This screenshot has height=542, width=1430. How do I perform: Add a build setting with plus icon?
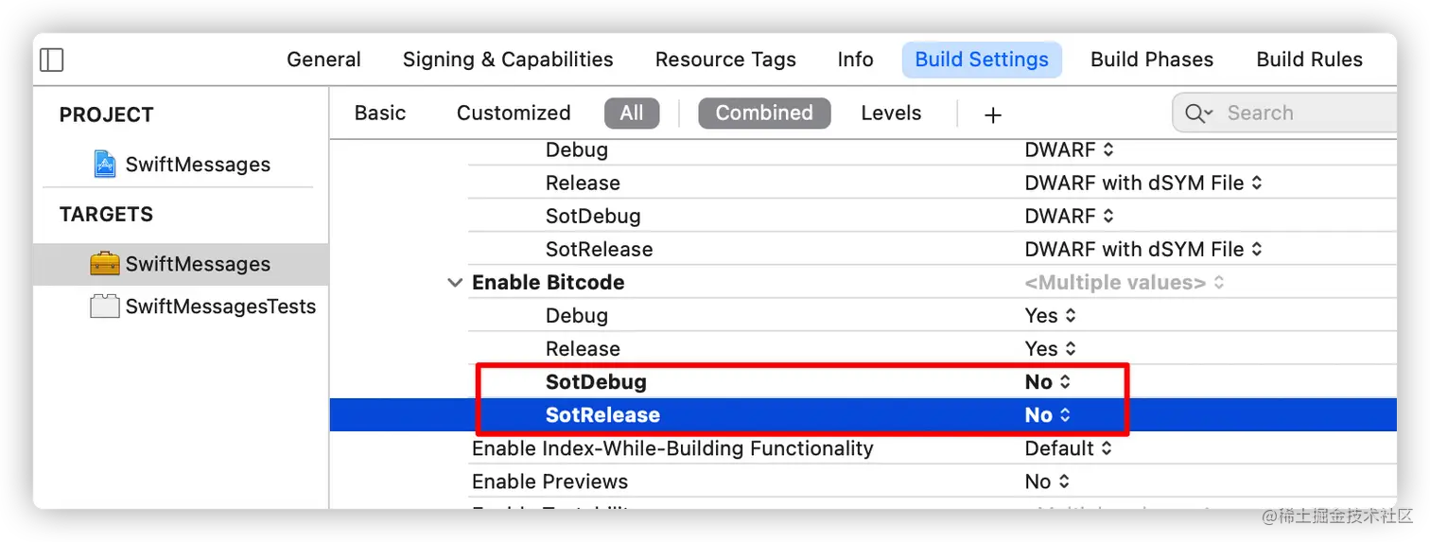992,115
